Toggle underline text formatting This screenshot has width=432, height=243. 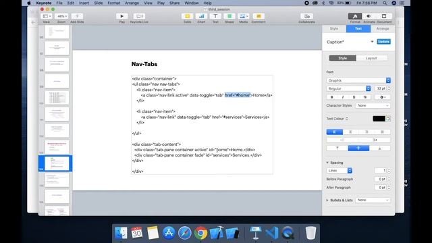[354, 97]
